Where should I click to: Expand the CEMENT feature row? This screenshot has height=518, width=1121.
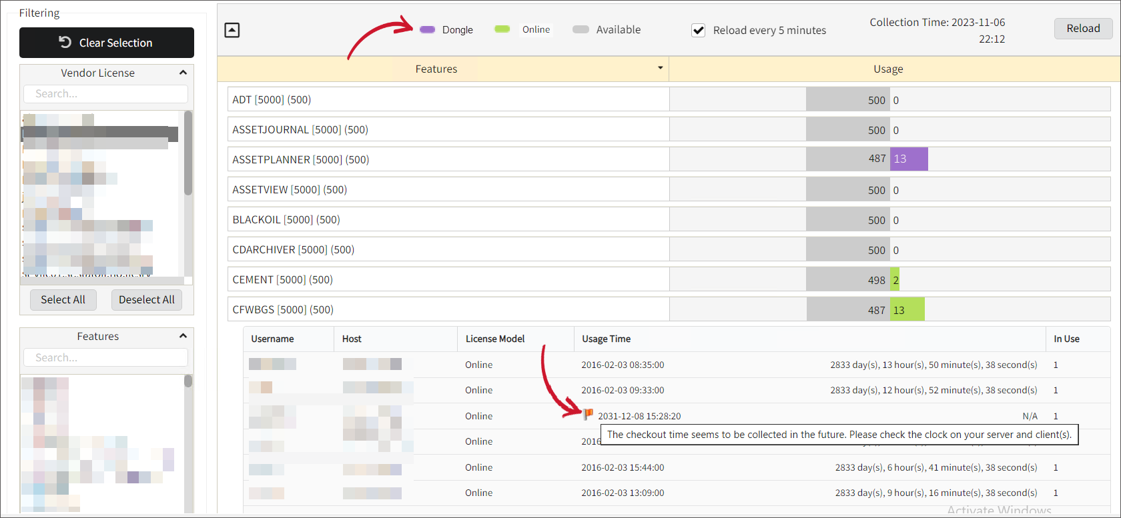coord(447,280)
